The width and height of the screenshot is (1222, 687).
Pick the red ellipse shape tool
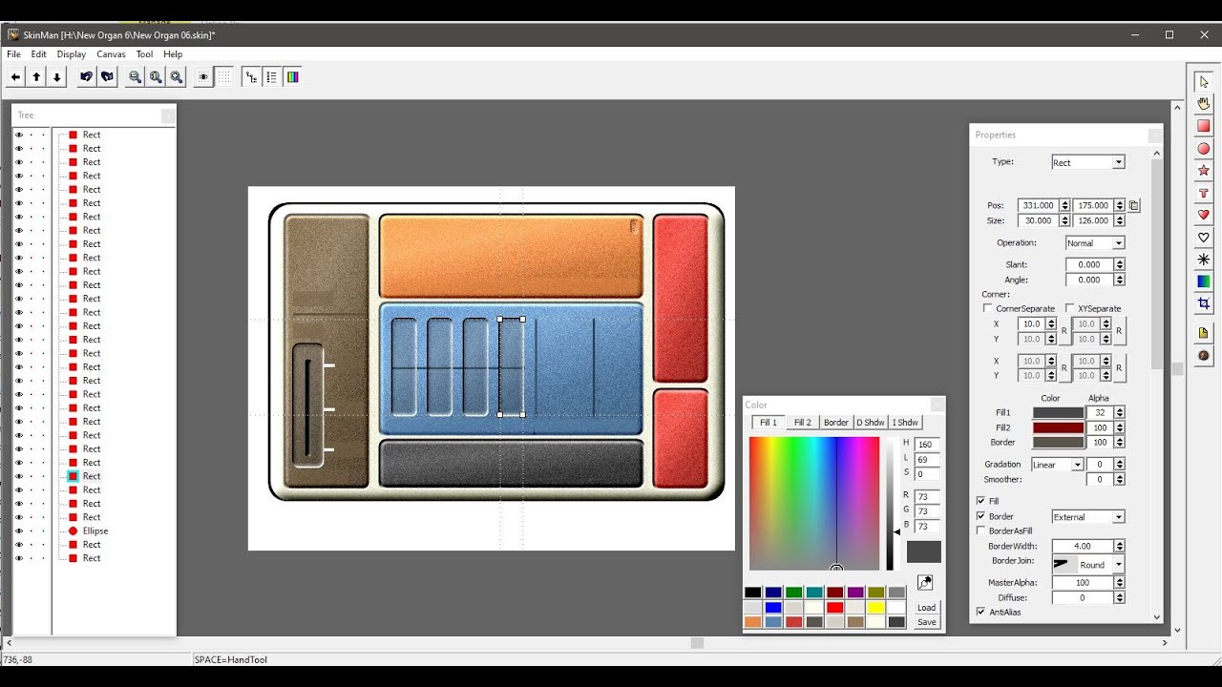(1204, 149)
